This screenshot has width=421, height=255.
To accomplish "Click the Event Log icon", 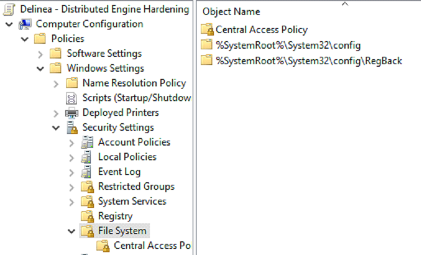I will click(87, 172).
